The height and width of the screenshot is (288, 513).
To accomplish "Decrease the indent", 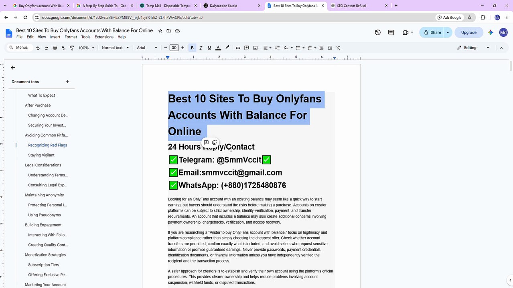I will pyautogui.click(x=321, y=48).
